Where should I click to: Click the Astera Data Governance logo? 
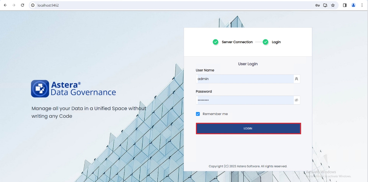coord(40,88)
